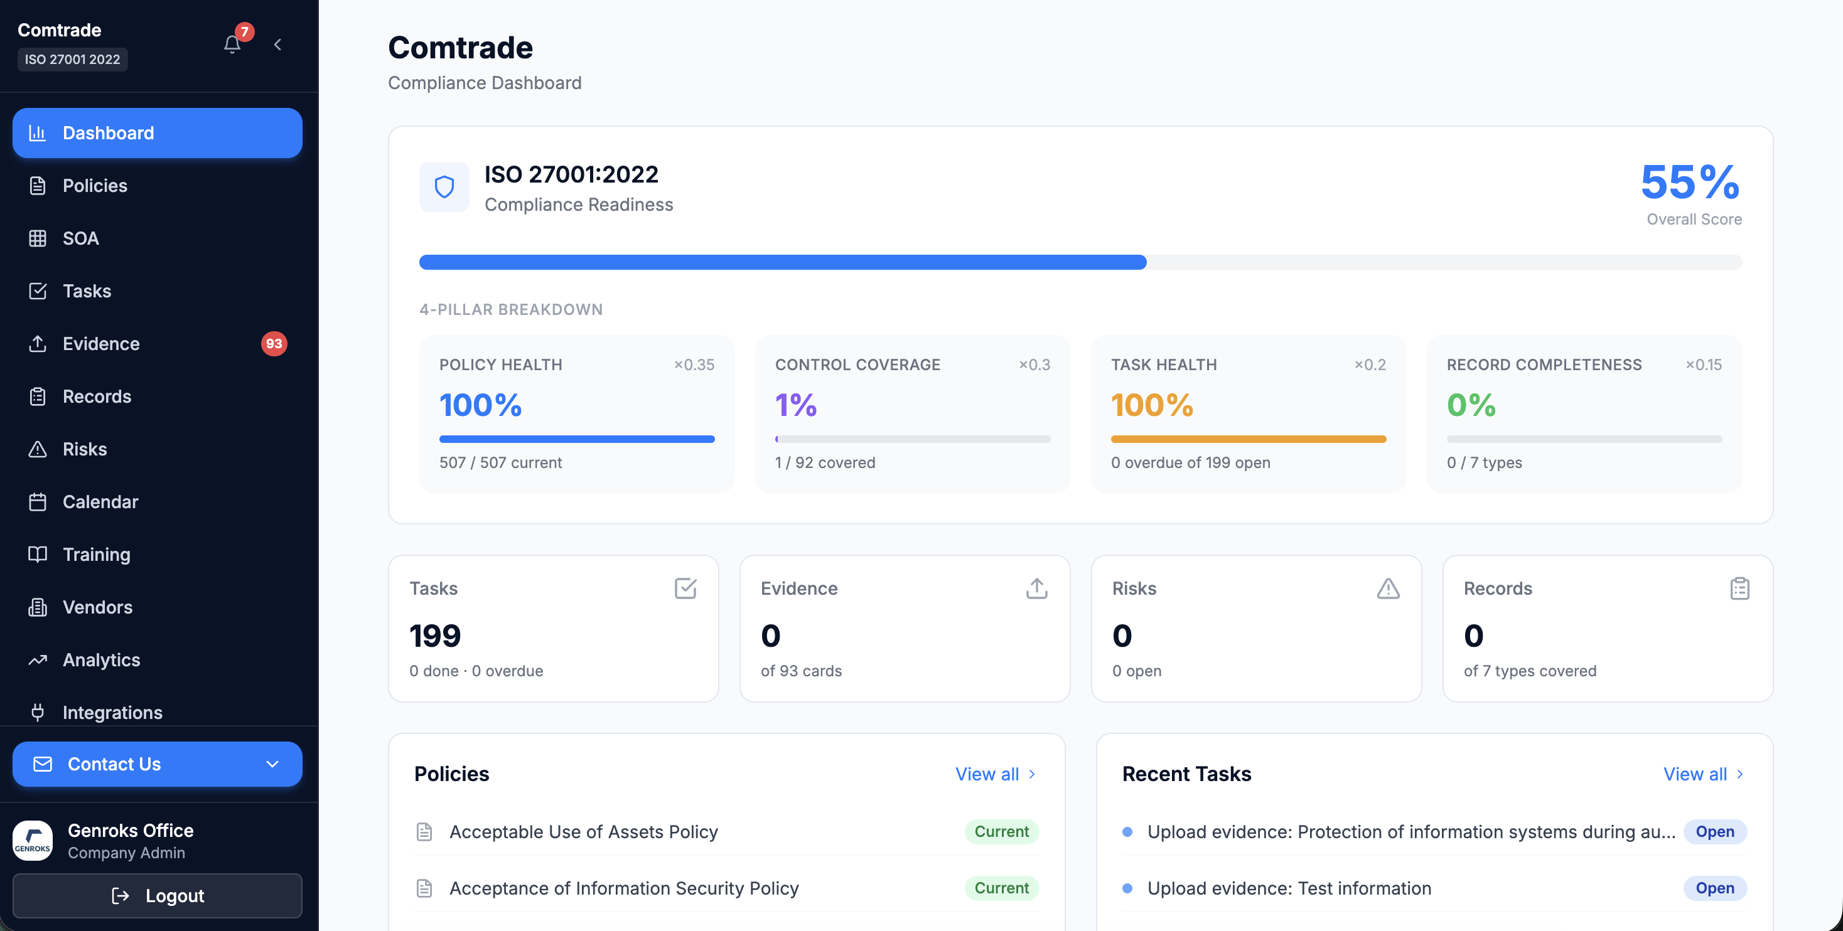Image resolution: width=1843 pixels, height=931 pixels.
Task: Select Records in the sidebar
Action: [158, 396]
